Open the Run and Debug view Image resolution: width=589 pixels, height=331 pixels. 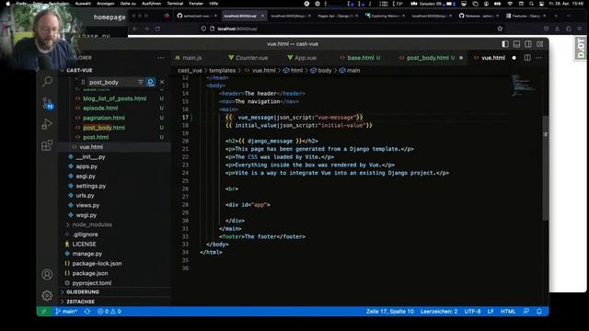tap(47, 124)
